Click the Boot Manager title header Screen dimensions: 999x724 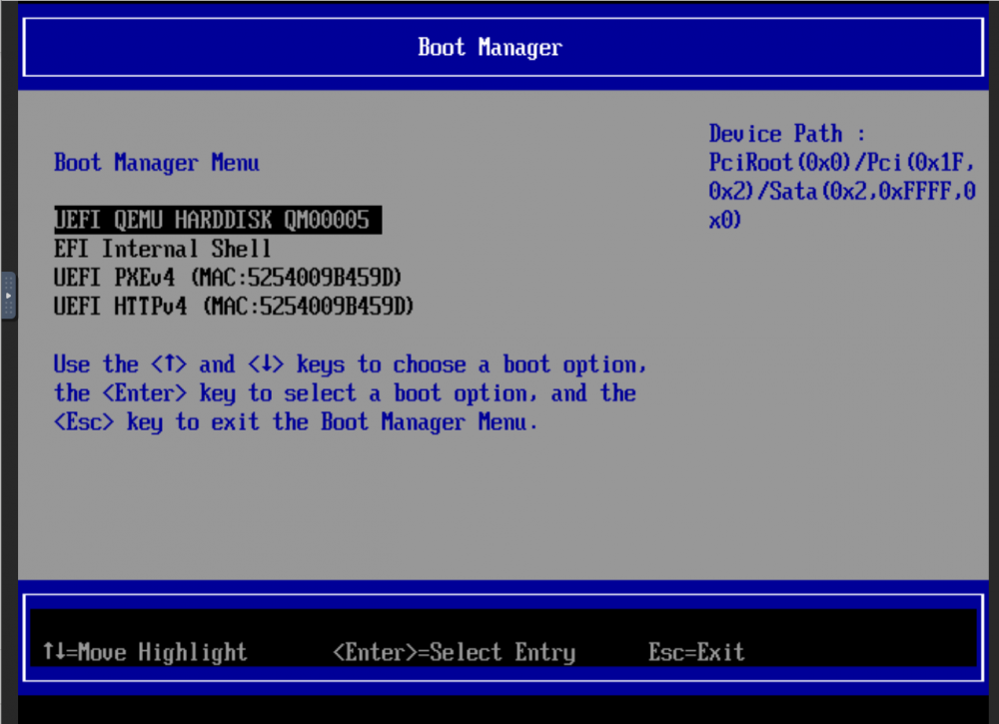[x=490, y=48]
